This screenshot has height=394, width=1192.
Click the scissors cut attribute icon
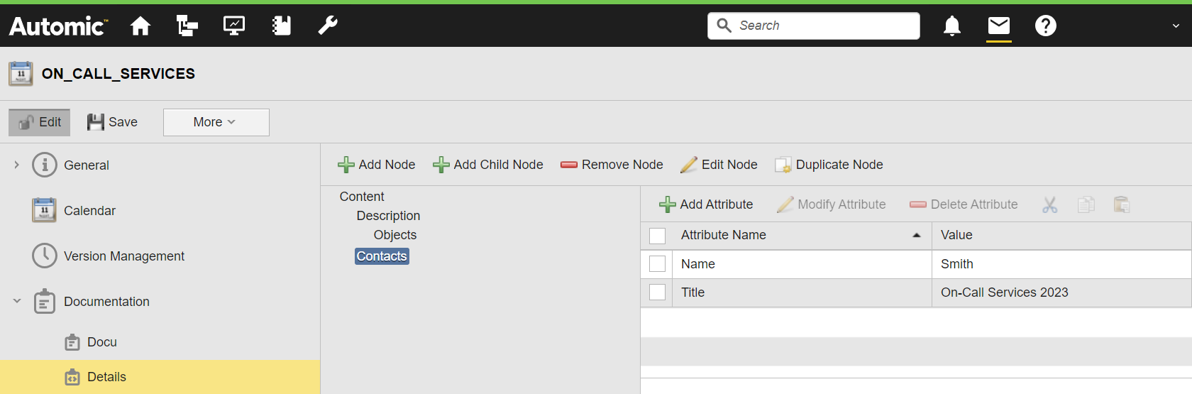coord(1049,205)
